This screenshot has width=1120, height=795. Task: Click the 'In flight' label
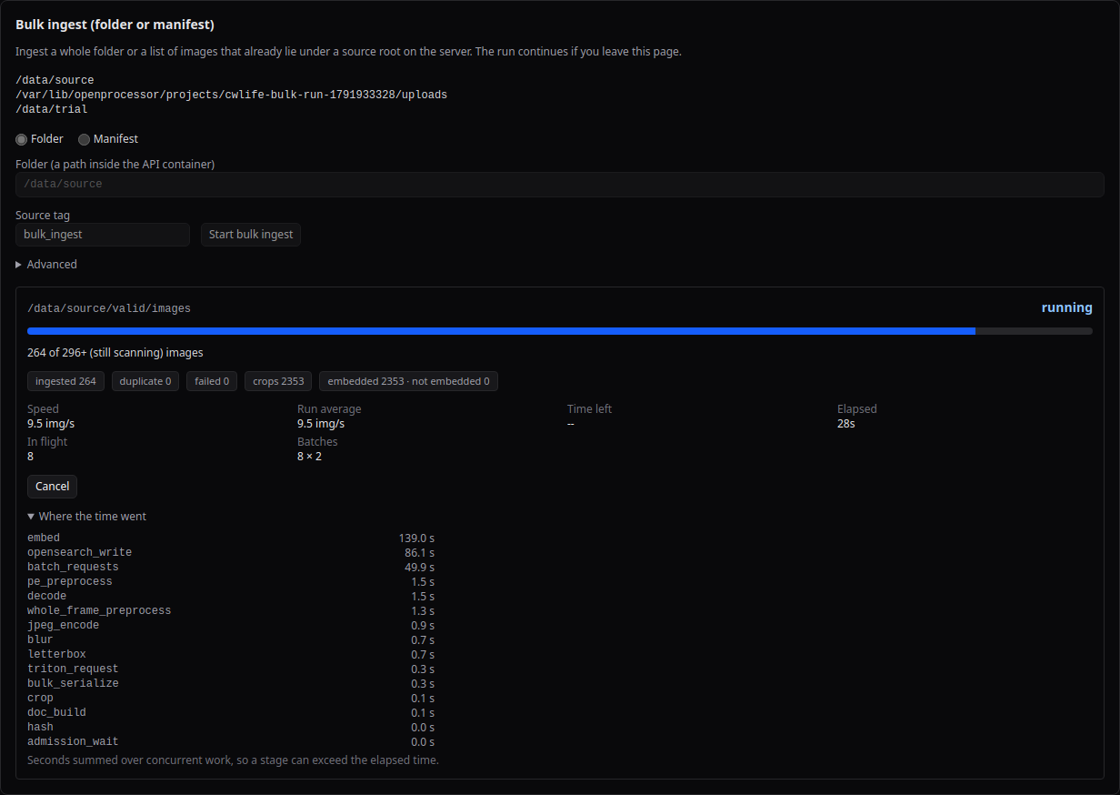click(47, 442)
